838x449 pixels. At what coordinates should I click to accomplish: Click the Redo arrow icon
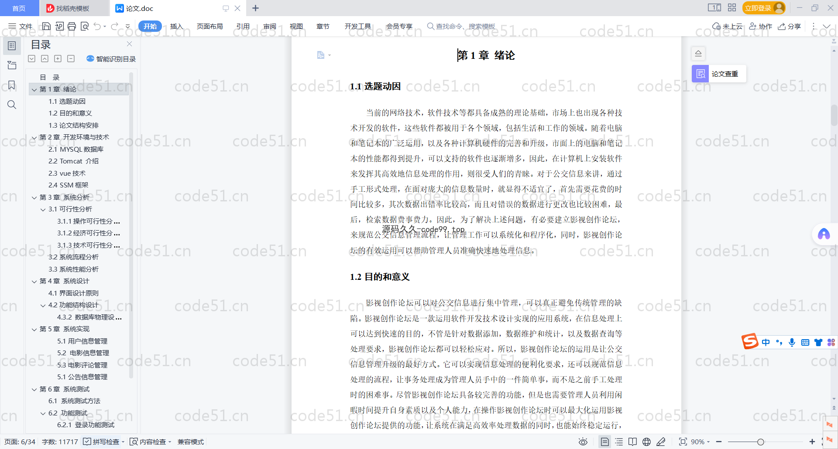(x=114, y=26)
